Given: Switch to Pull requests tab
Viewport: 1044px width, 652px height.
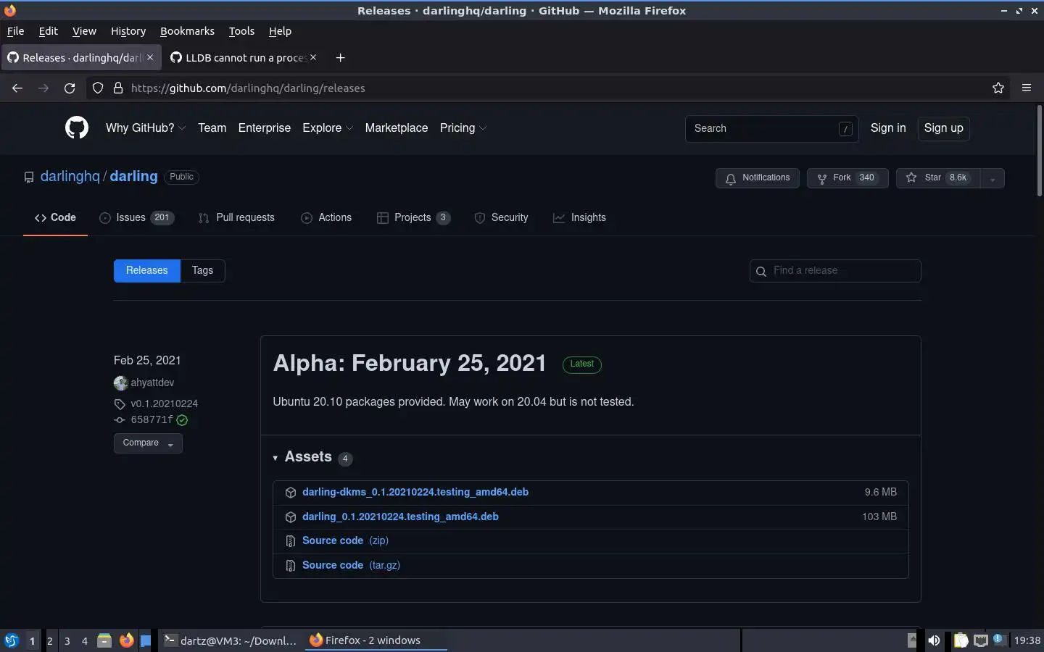Looking at the screenshot, I should pos(236,217).
